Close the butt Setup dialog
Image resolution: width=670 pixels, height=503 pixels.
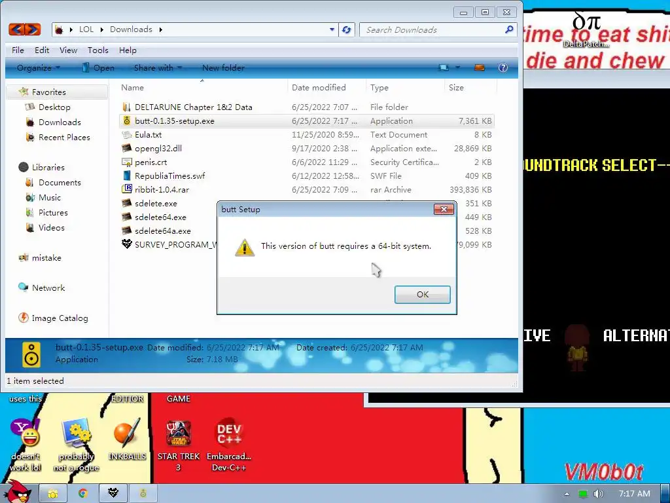(x=444, y=209)
